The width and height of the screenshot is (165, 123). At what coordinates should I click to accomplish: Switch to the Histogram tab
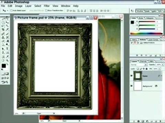coord(150,18)
